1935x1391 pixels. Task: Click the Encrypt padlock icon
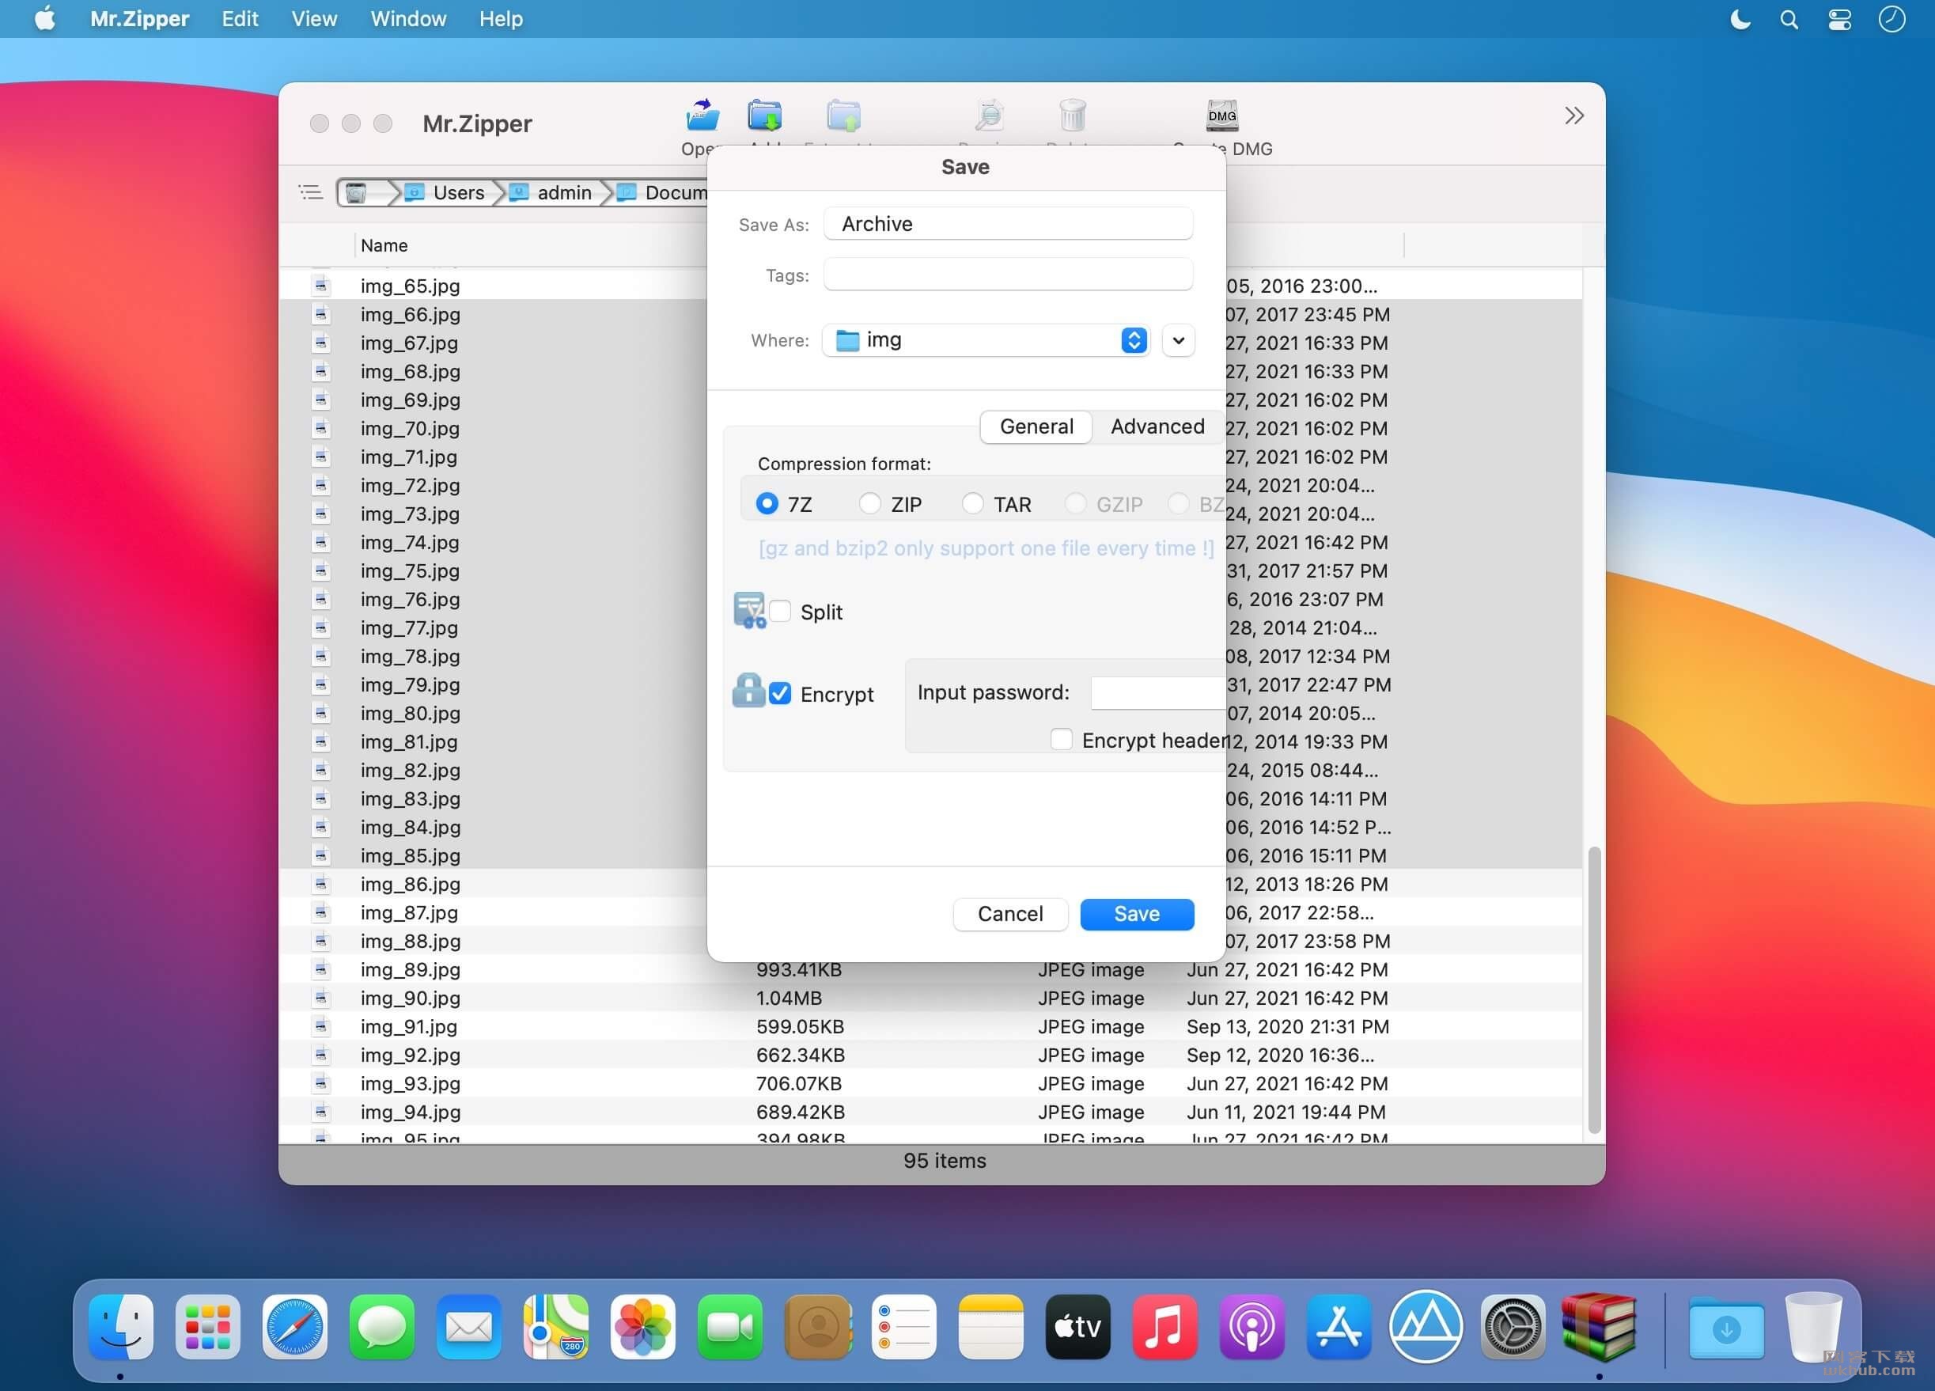[x=748, y=691]
